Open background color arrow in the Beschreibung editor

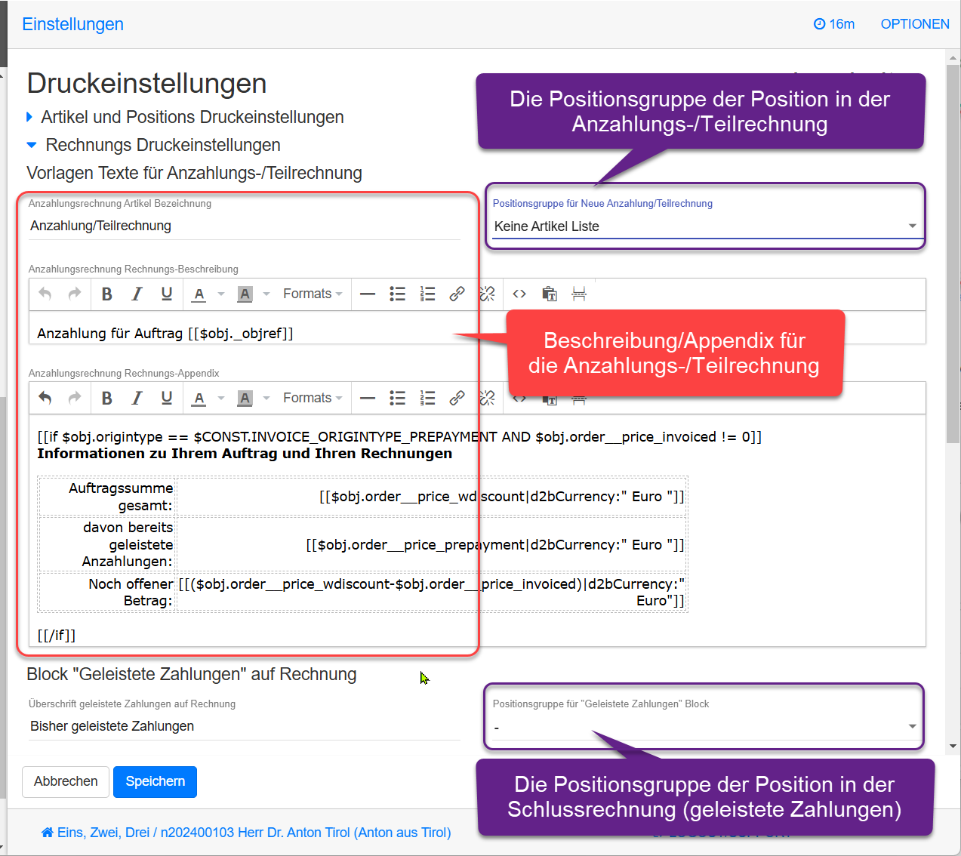266,294
